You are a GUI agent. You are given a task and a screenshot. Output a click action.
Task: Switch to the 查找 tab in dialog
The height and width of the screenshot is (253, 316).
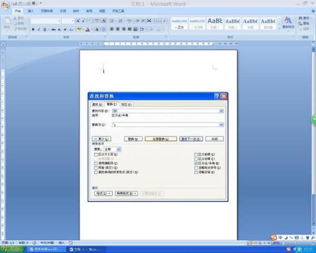97,104
